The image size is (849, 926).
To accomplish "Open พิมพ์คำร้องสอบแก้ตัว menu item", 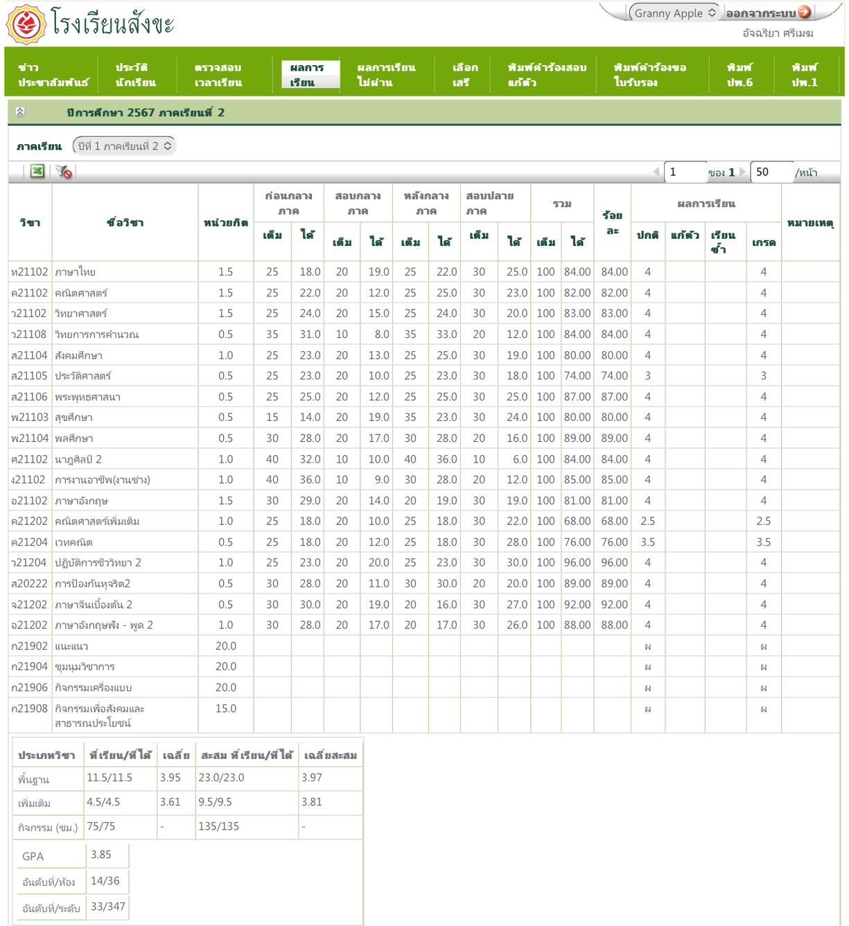I will pos(547,75).
